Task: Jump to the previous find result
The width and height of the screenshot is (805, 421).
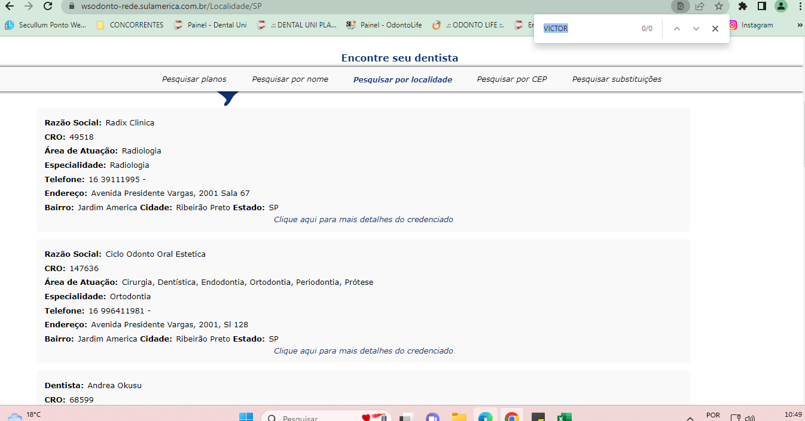Action: (x=677, y=29)
